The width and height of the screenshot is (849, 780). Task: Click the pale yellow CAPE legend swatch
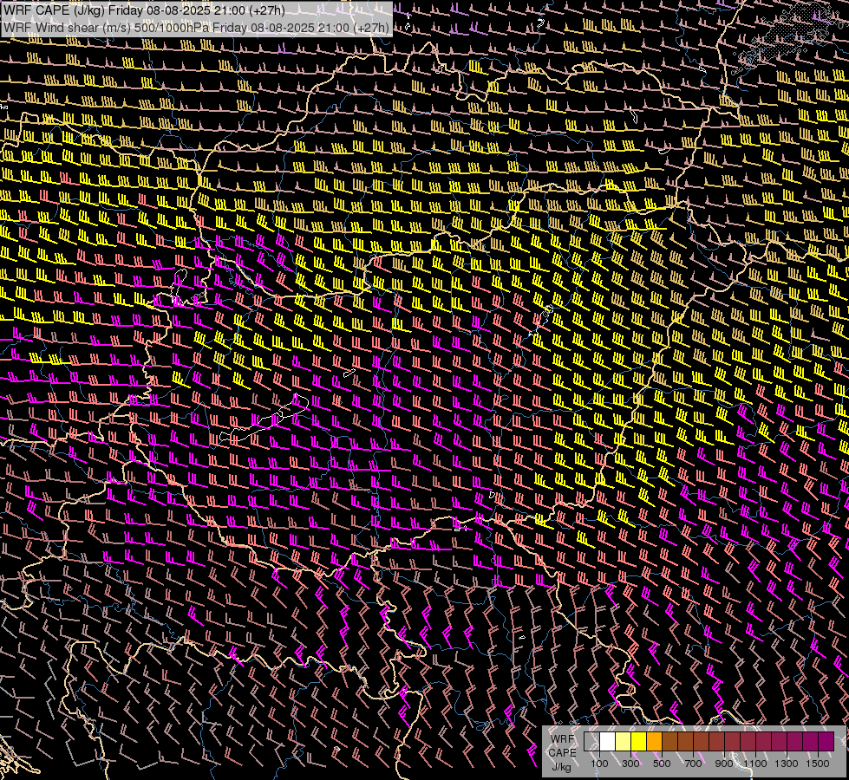click(624, 741)
